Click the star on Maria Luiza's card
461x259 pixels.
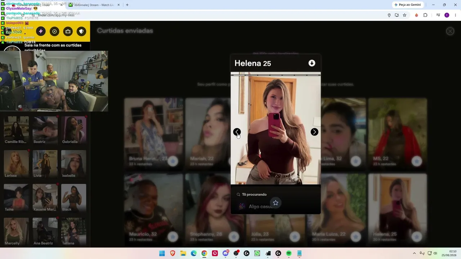point(356,236)
